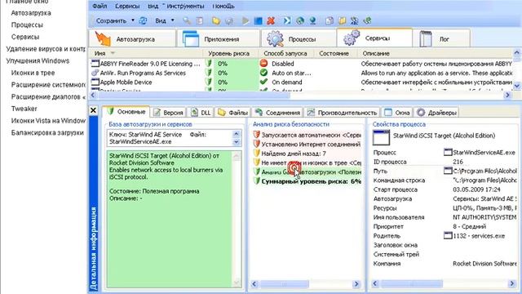522x294 pixels.
Task: Close the Детальная информация panel with X
Action: point(94,110)
